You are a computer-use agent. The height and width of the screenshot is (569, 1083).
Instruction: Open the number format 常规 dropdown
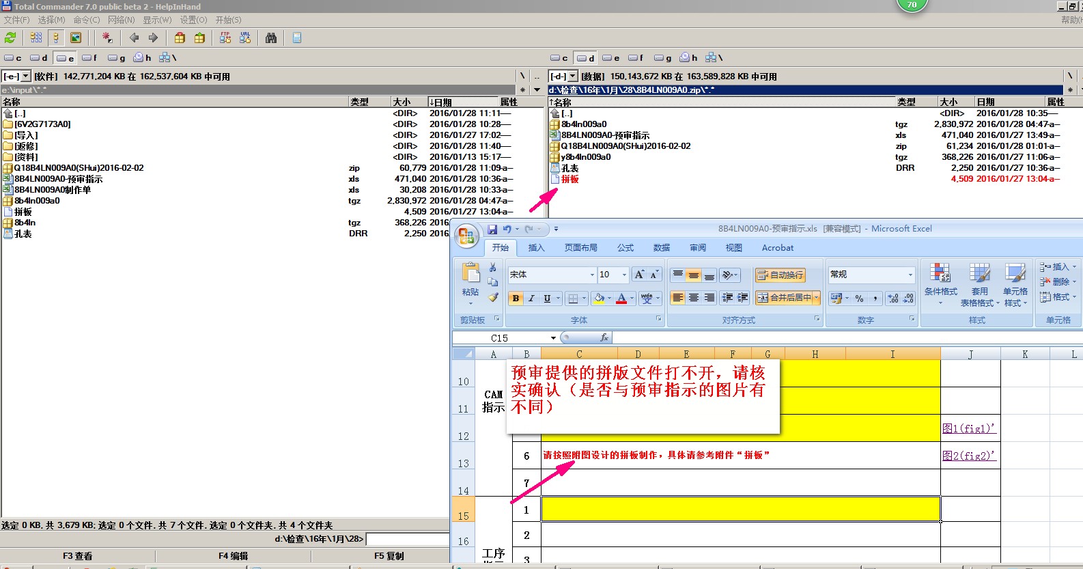(910, 275)
